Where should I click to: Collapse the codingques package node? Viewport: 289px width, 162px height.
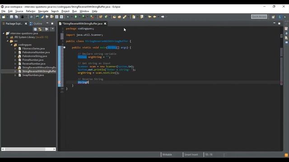(11, 45)
